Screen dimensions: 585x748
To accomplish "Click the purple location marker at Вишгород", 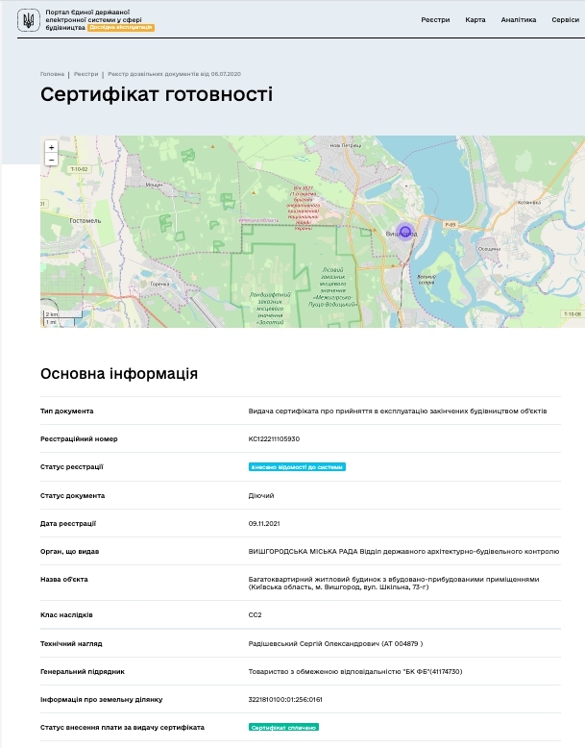I will (405, 232).
